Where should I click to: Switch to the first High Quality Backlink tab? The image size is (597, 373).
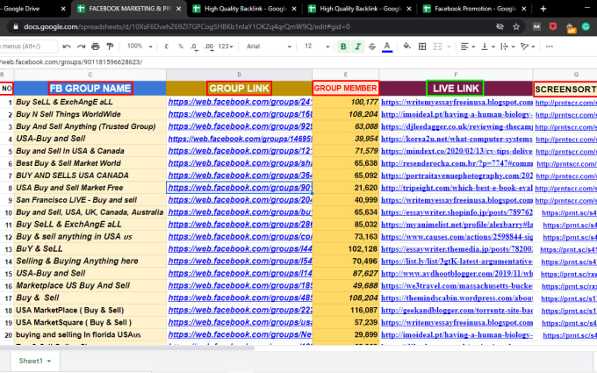(x=244, y=9)
